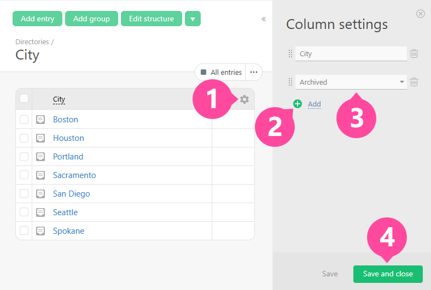Delete the City column with trash icon
The height and width of the screenshot is (290, 431).
[415, 54]
